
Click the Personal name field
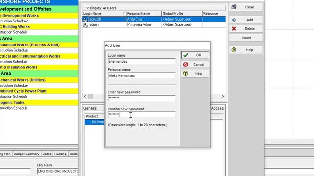click(x=142, y=76)
